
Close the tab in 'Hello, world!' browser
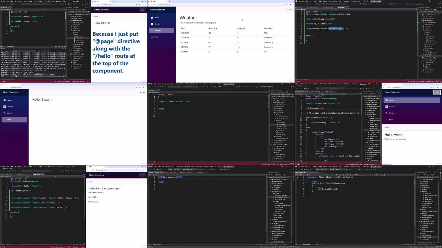(x=401, y=84)
